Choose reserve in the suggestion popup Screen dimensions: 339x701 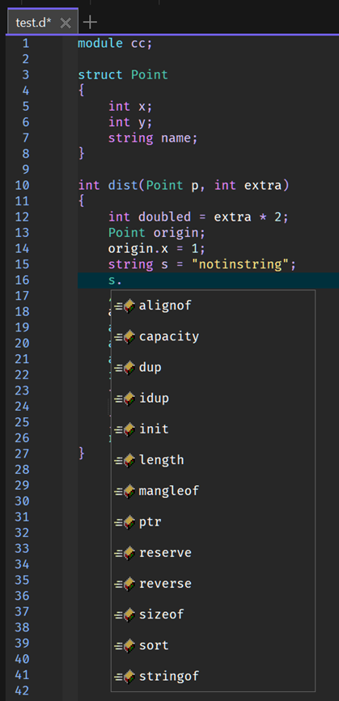[x=213, y=552]
